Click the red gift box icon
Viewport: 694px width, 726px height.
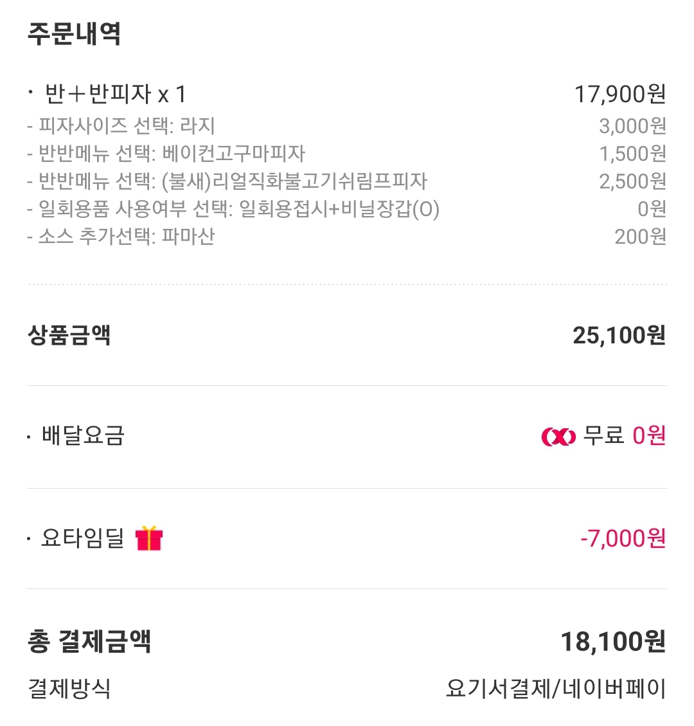[x=149, y=538]
